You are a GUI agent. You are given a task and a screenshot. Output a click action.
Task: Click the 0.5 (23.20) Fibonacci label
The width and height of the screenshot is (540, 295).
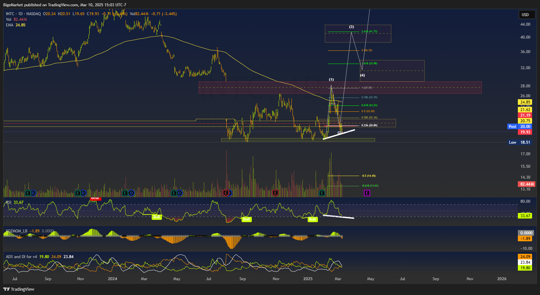(x=368, y=111)
